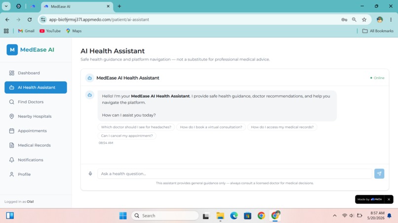The image size is (398, 223).
Task: Click the Wi-Fi icon in system tray
Action: tap(345, 216)
